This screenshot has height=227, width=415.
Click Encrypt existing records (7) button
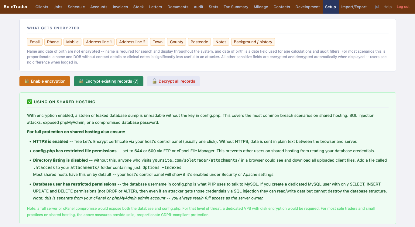(x=108, y=81)
